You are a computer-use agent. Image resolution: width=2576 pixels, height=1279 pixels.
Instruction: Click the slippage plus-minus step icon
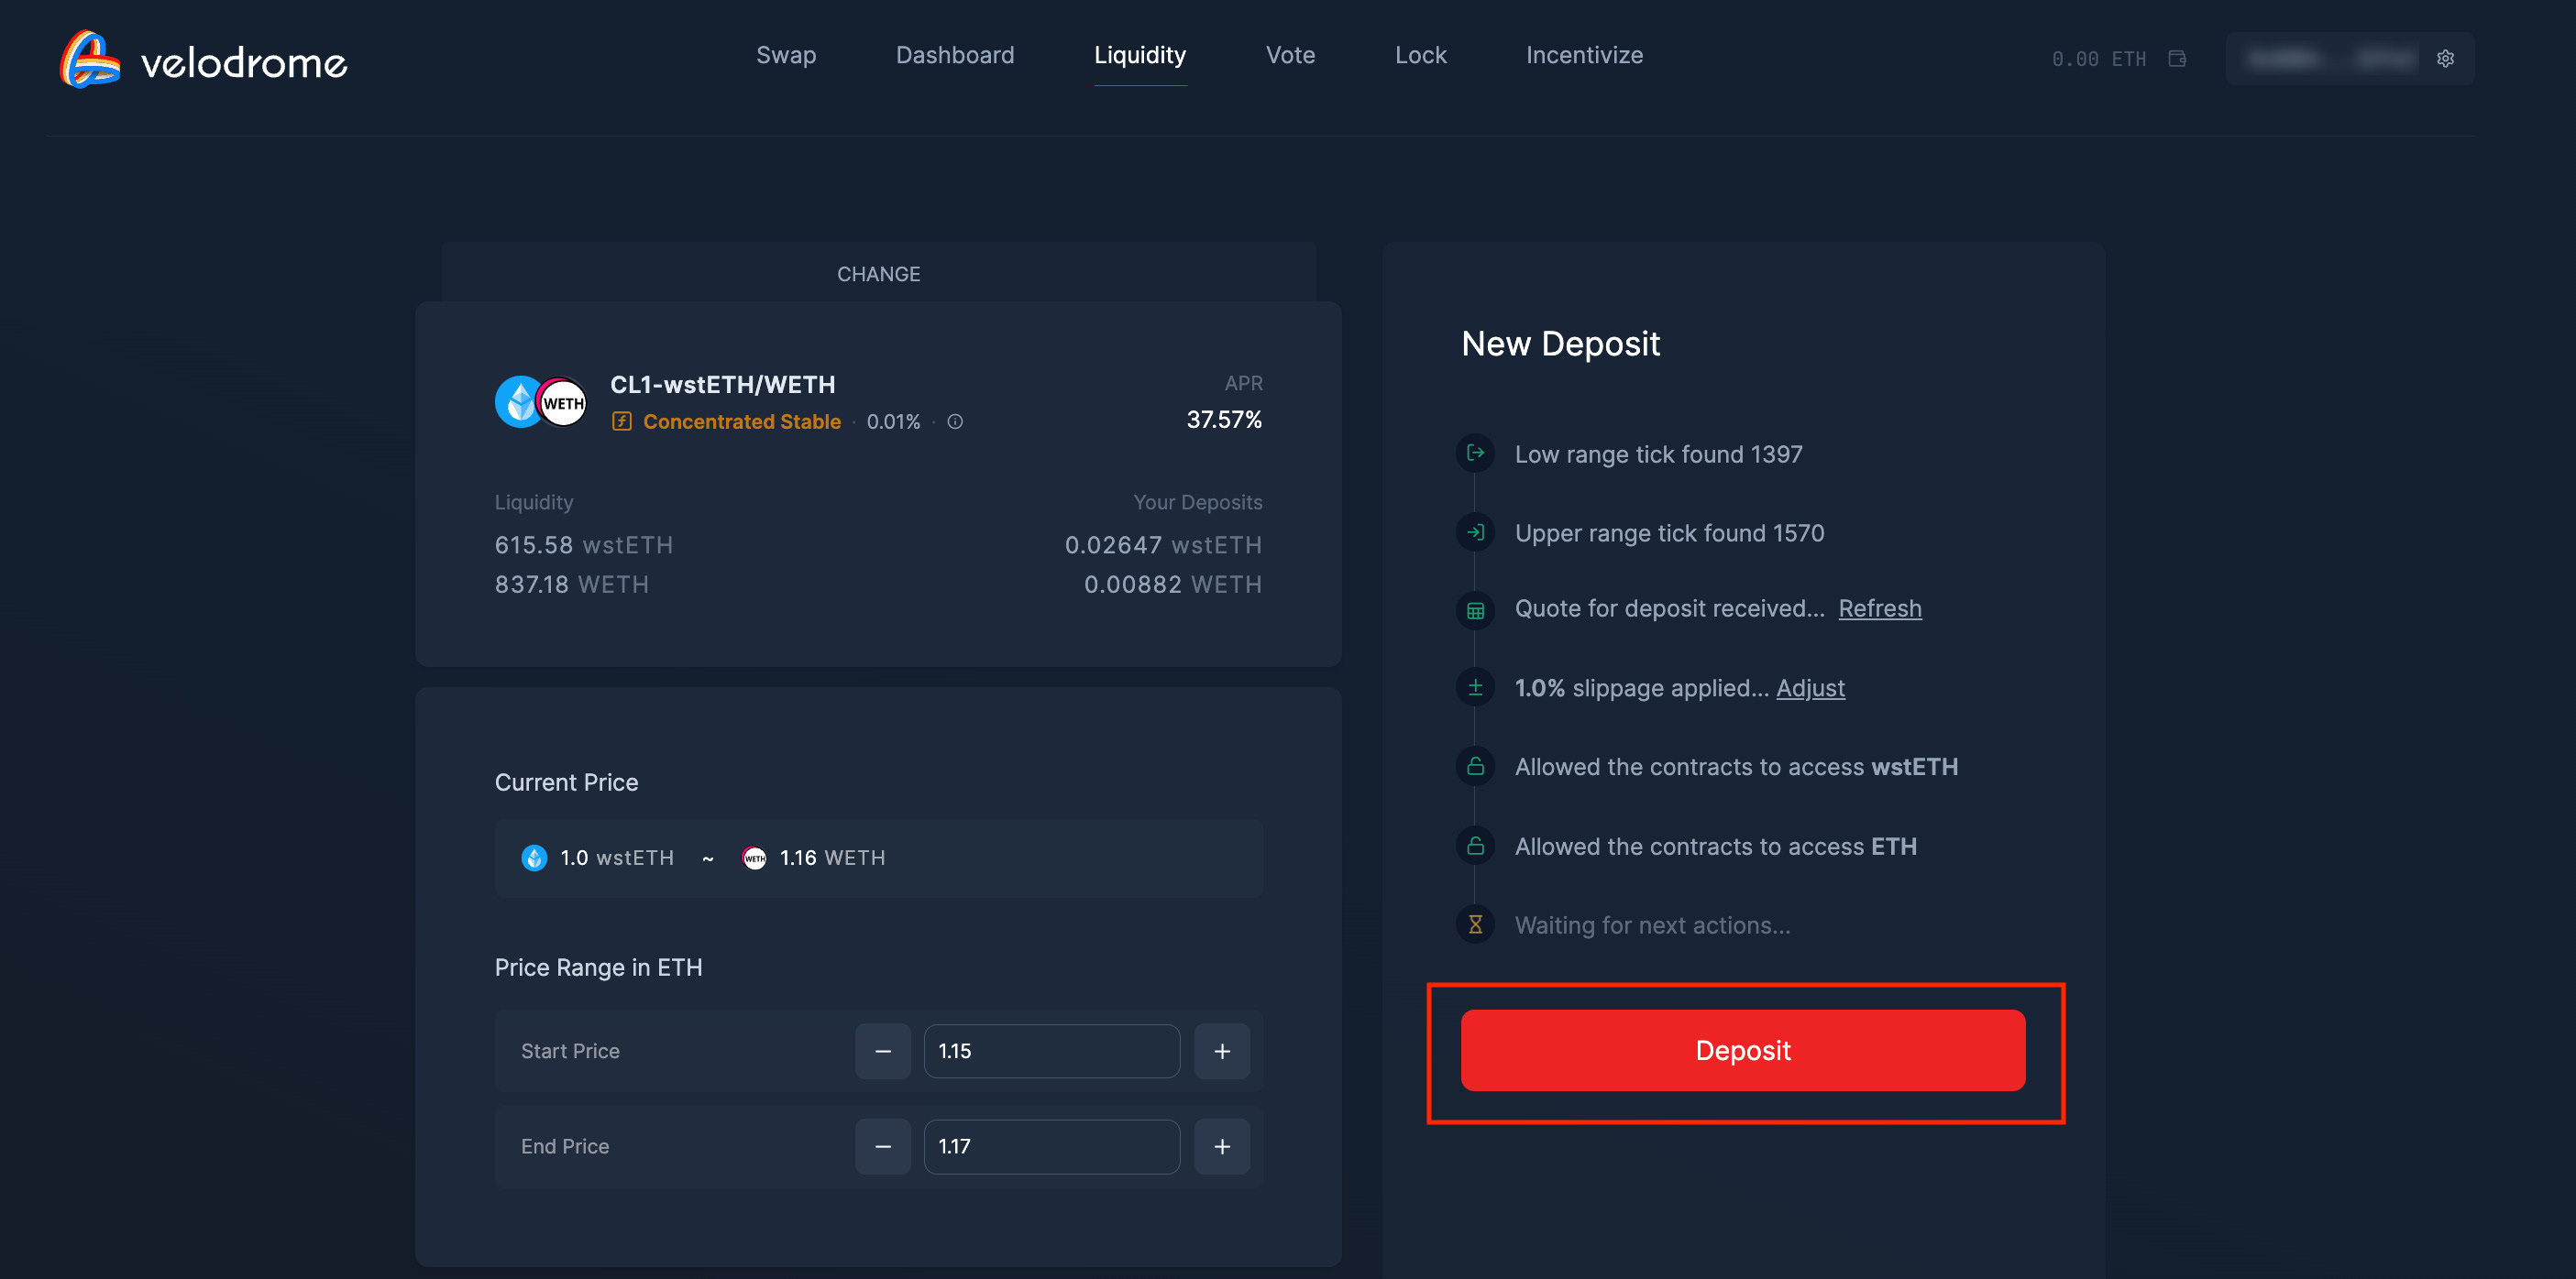[x=1475, y=687]
